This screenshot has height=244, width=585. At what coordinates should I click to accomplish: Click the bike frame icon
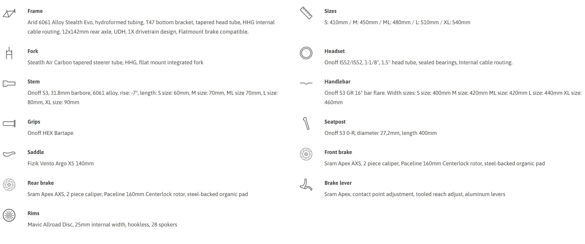(x=9, y=14)
